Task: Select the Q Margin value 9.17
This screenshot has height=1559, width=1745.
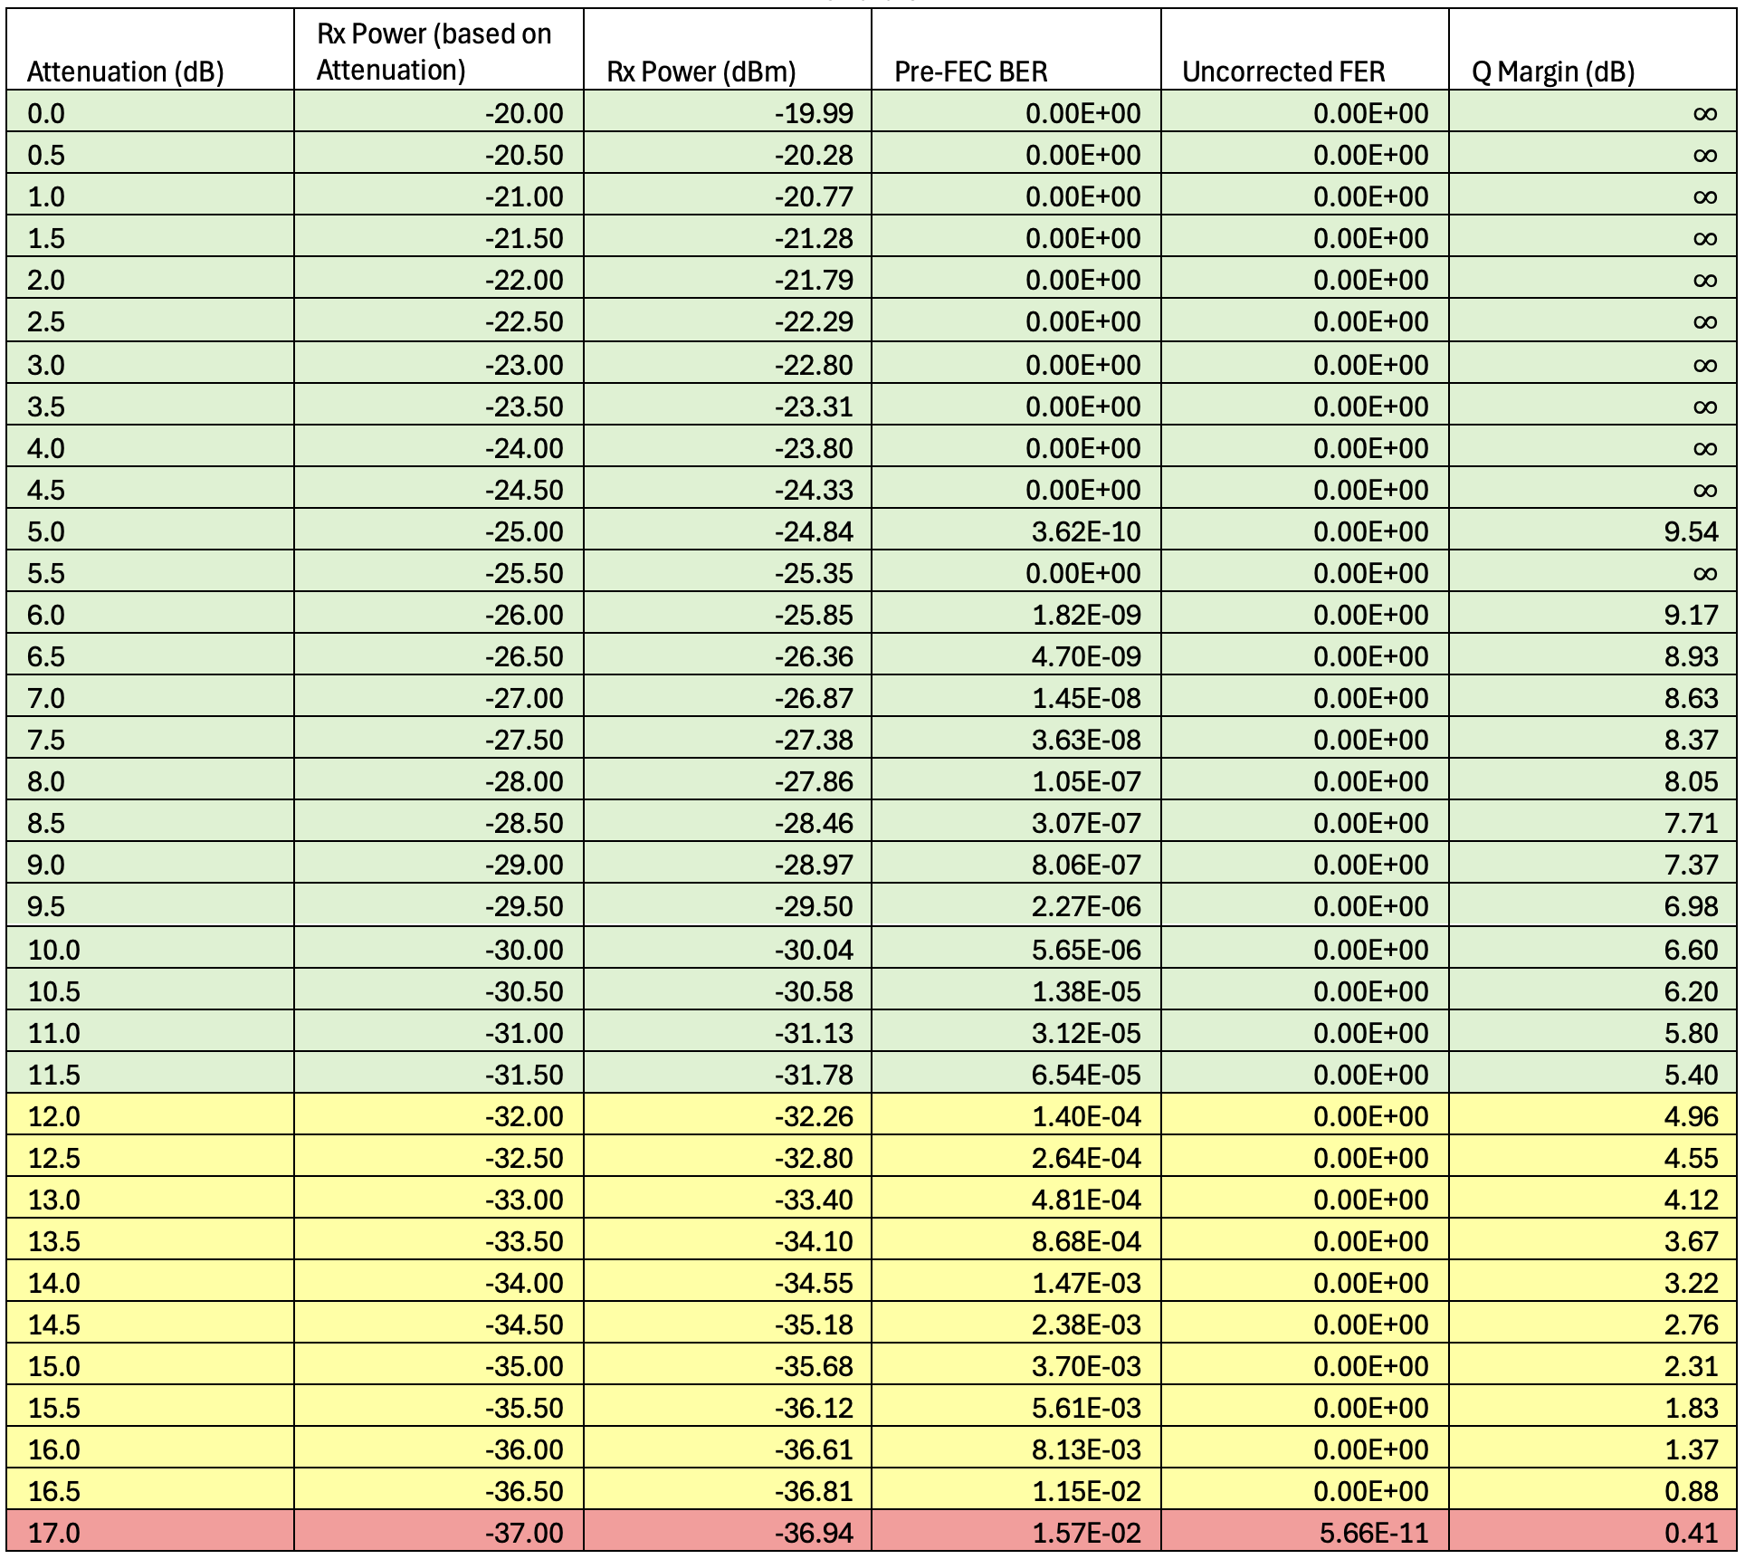Action: coord(1593,613)
